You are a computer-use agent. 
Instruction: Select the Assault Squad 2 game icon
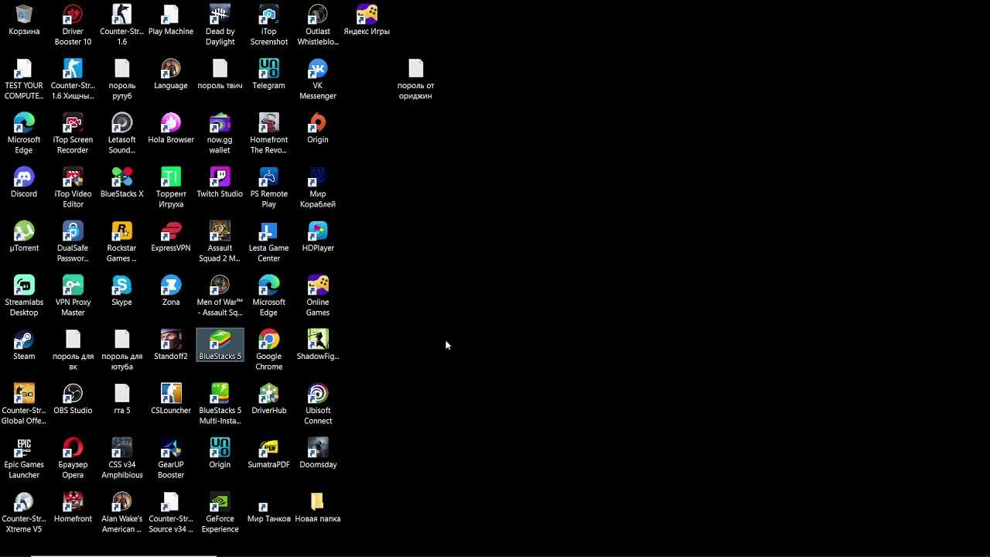(x=220, y=242)
